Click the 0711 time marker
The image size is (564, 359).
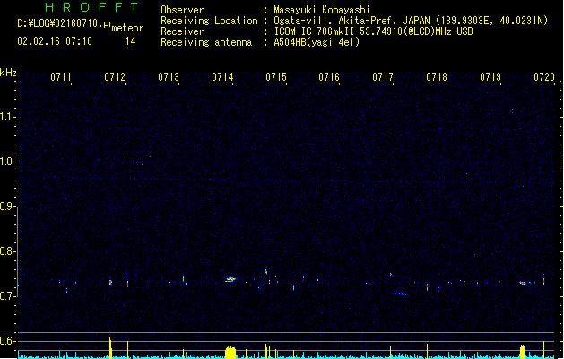pos(61,77)
